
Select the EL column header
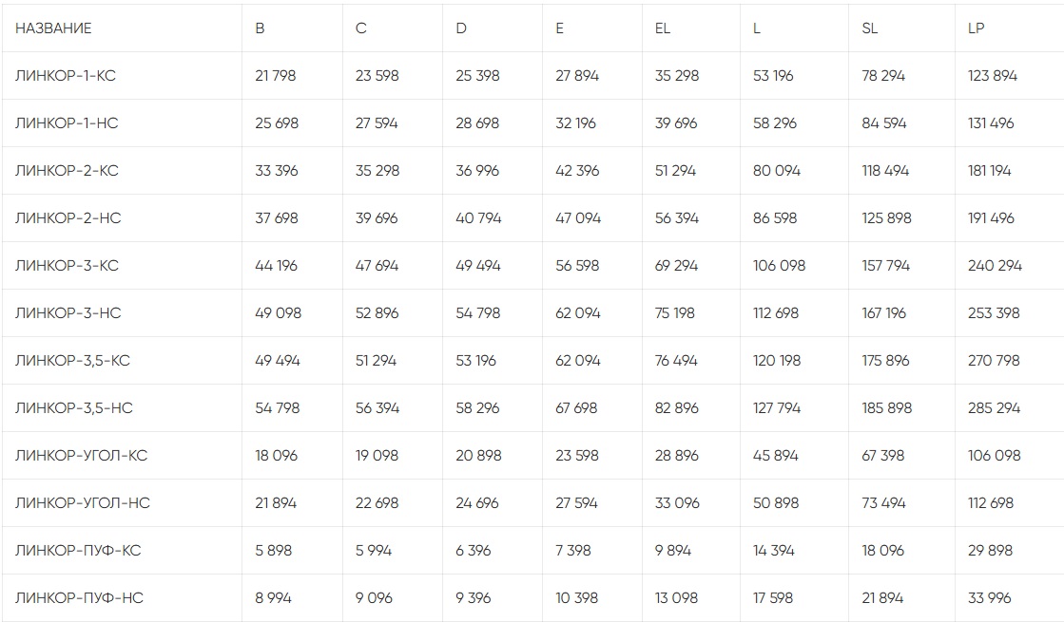(x=663, y=28)
